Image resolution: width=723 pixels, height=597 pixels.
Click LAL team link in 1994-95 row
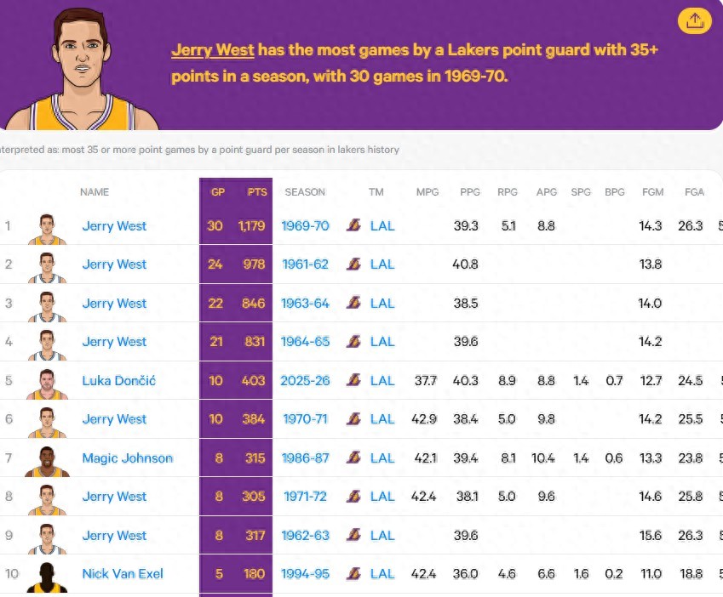click(382, 574)
